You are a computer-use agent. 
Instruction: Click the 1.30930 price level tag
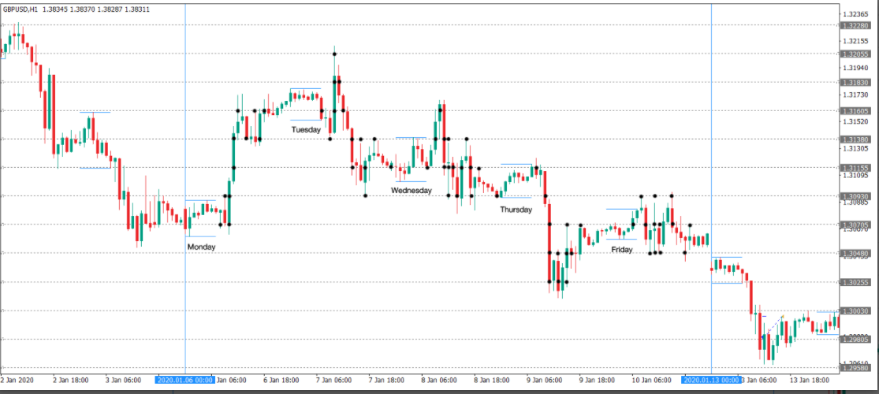[x=855, y=196]
